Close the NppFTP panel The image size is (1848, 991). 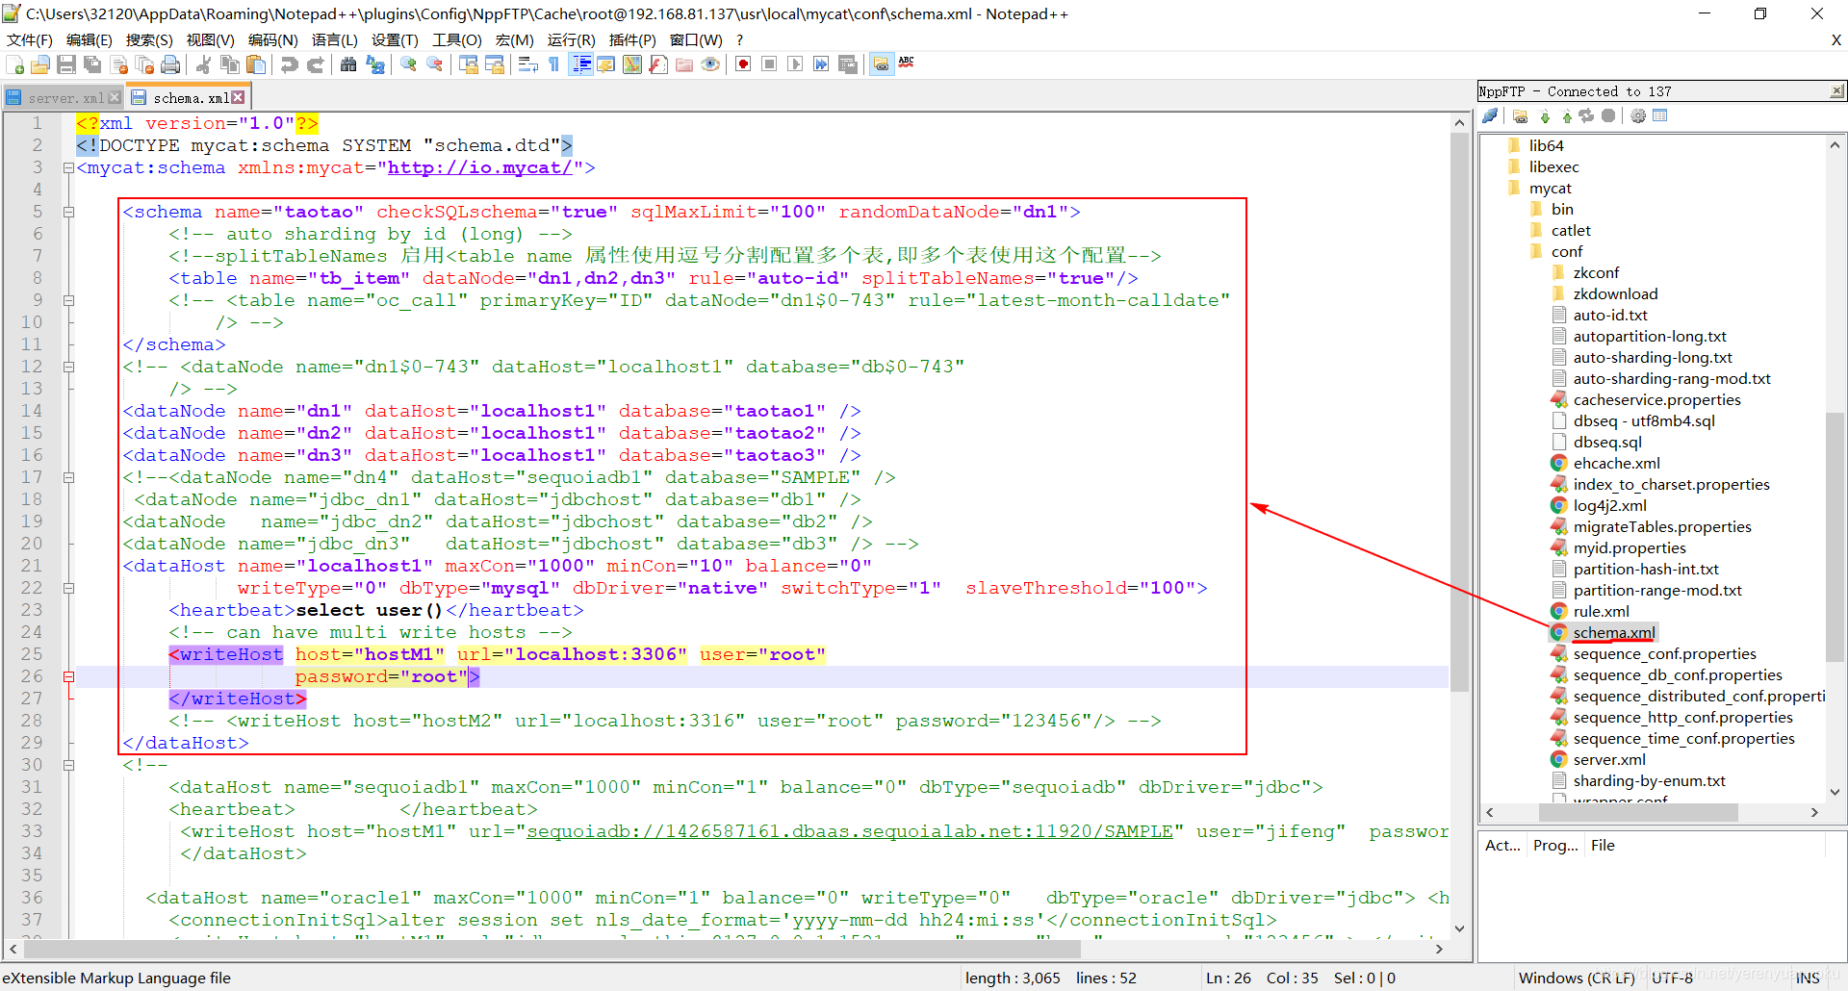pos(1836,91)
